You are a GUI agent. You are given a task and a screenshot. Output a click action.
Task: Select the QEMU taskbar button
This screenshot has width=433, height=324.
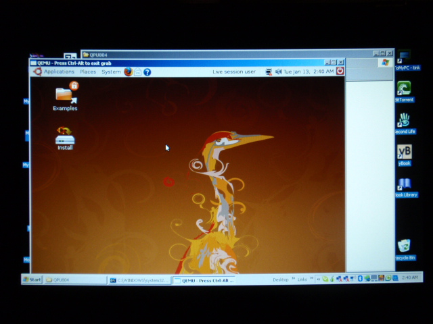[x=204, y=281]
